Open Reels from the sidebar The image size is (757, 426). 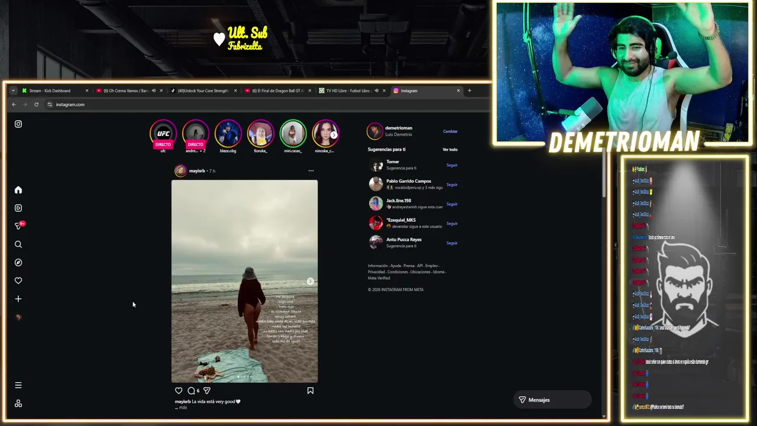pyautogui.click(x=18, y=208)
